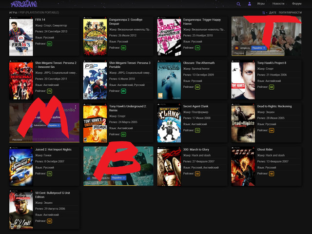Open Persona 2 Innocent Sin title
312x234 pixels.
pyautogui.click(x=56, y=65)
